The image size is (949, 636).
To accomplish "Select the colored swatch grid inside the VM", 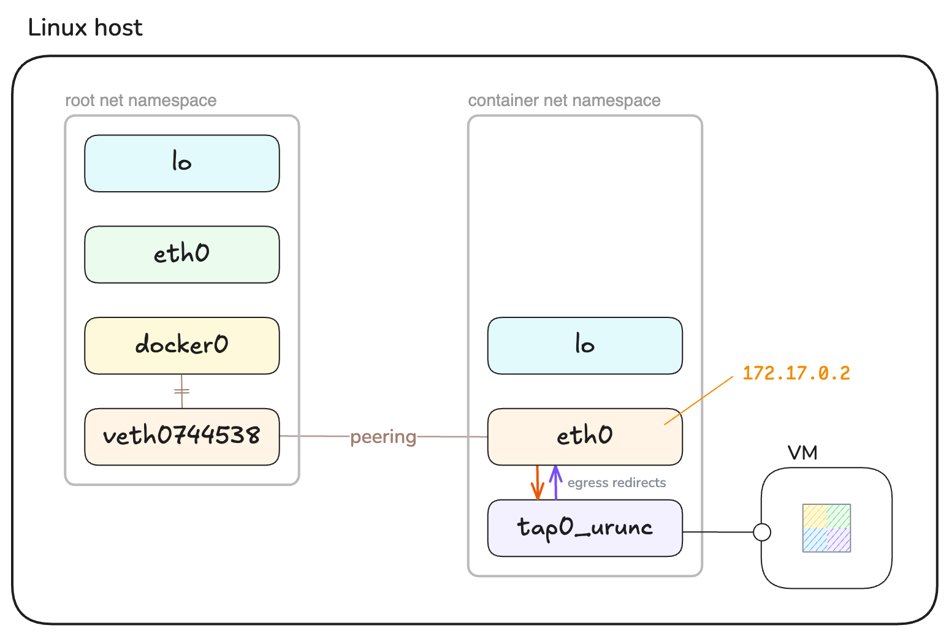I will tap(826, 527).
